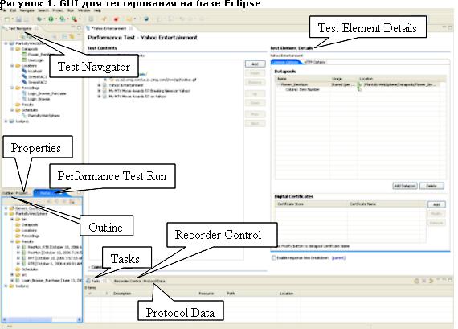Open the Edit menu
Image resolution: width=458 pixels, height=329 pixels.
coord(13,10)
